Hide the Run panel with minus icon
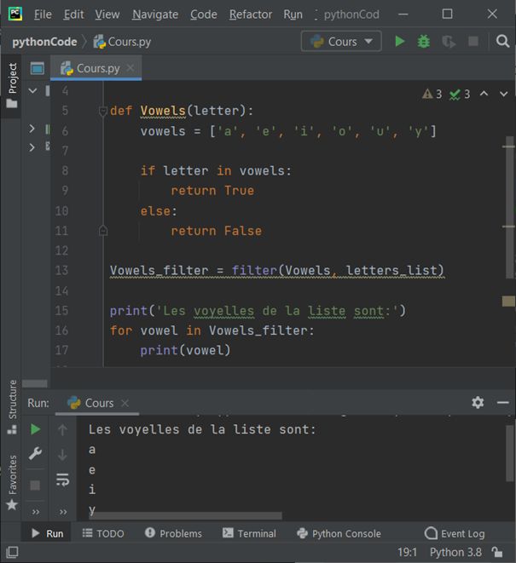The height and width of the screenshot is (563, 516). coord(502,403)
